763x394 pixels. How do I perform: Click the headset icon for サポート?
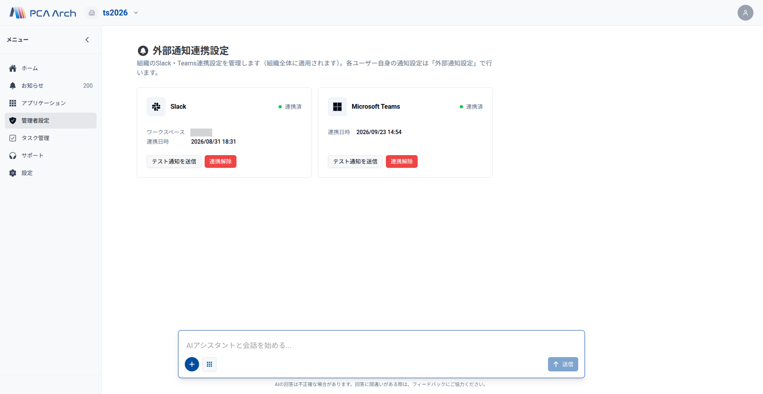coord(13,156)
